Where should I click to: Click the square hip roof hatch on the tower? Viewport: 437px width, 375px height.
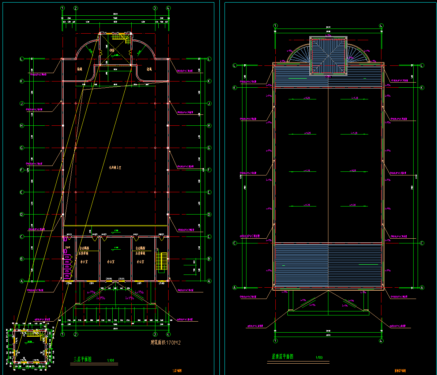click(328, 56)
